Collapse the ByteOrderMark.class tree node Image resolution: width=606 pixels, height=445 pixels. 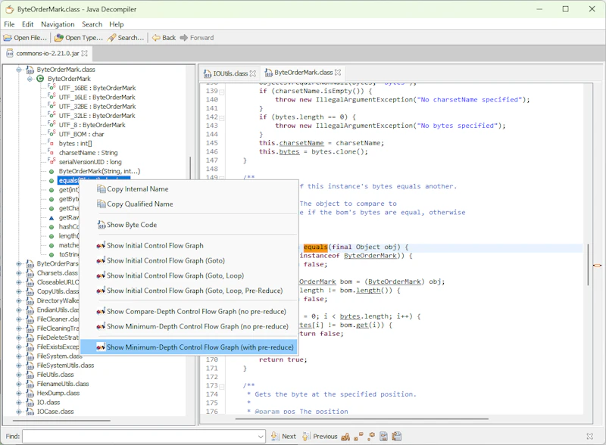pyautogui.click(x=18, y=70)
